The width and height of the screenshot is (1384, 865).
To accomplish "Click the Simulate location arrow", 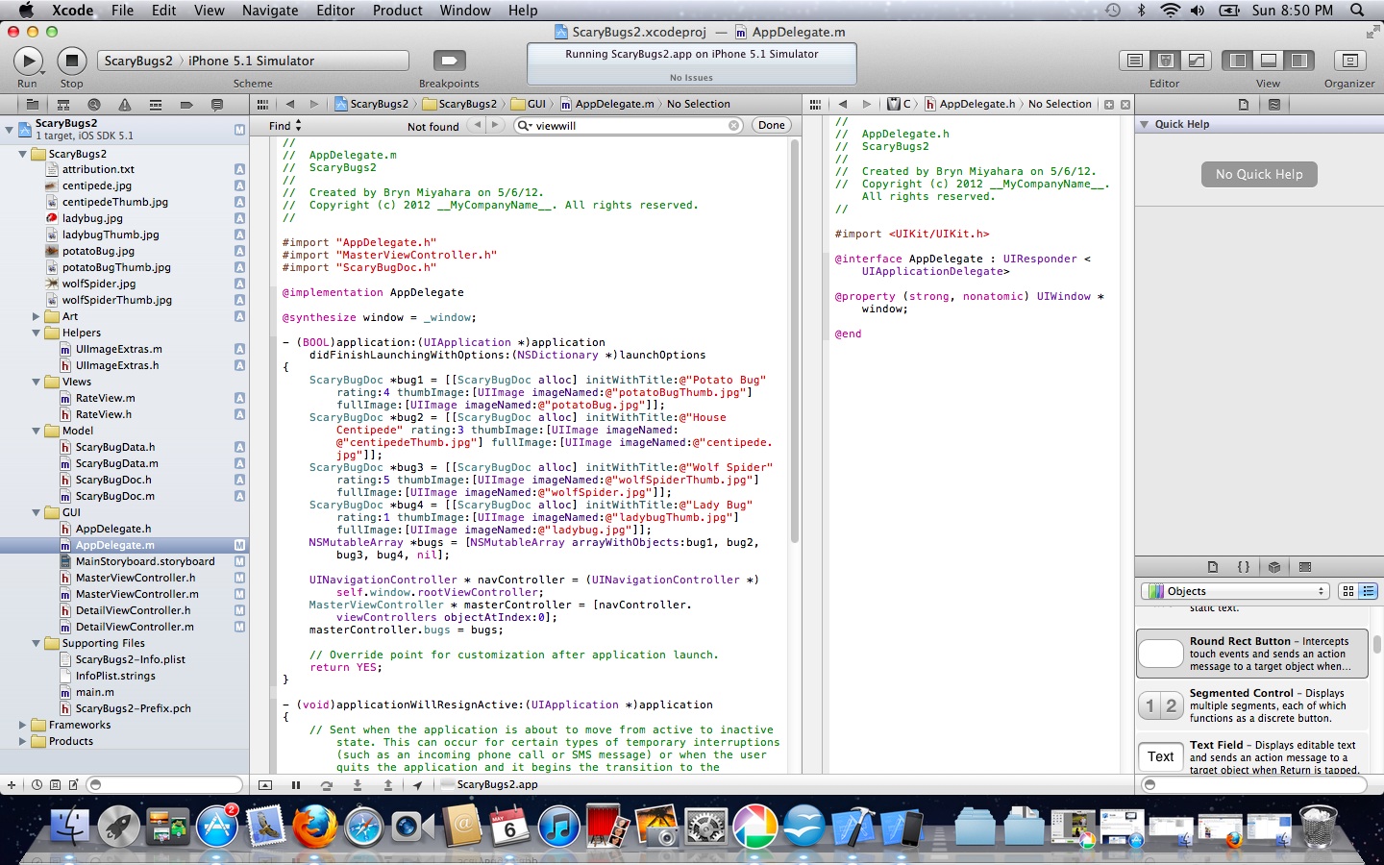I will pos(418,785).
